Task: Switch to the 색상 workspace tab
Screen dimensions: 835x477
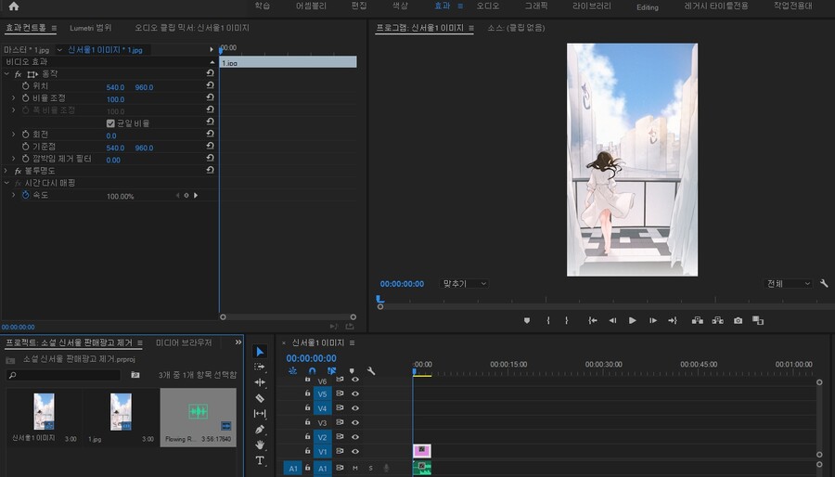Action: [400, 6]
